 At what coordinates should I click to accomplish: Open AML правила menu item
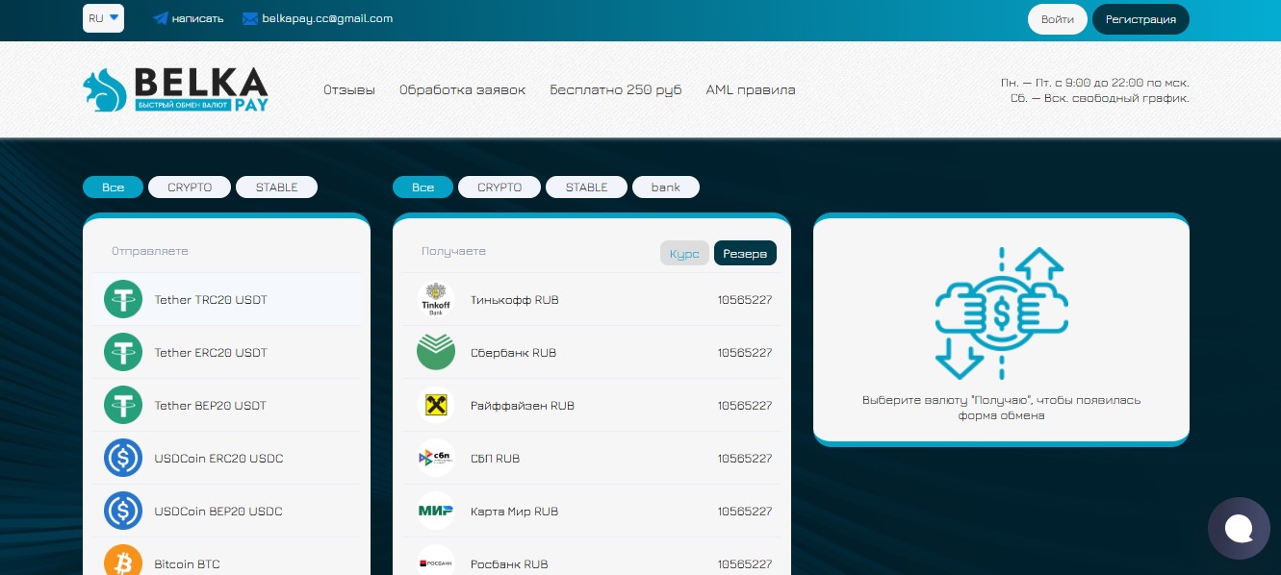[x=751, y=90]
